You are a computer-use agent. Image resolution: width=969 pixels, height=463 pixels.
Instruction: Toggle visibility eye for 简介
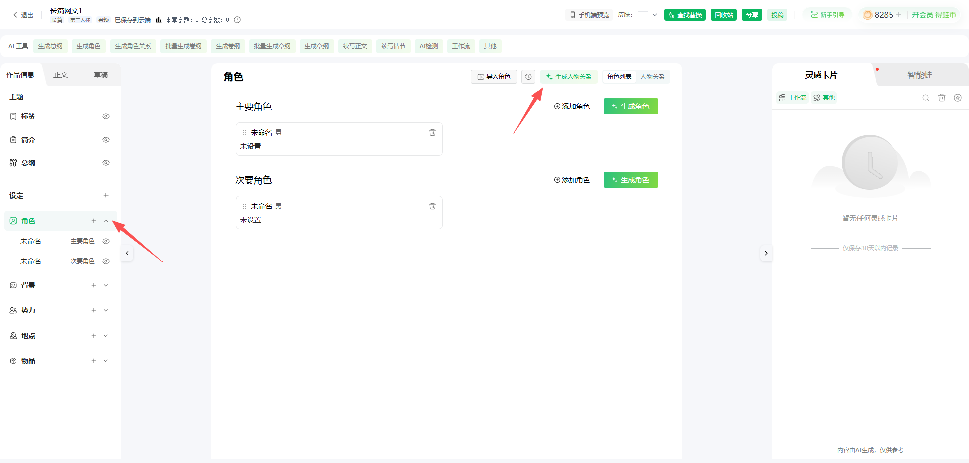pyautogui.click(x=106, y=140)
